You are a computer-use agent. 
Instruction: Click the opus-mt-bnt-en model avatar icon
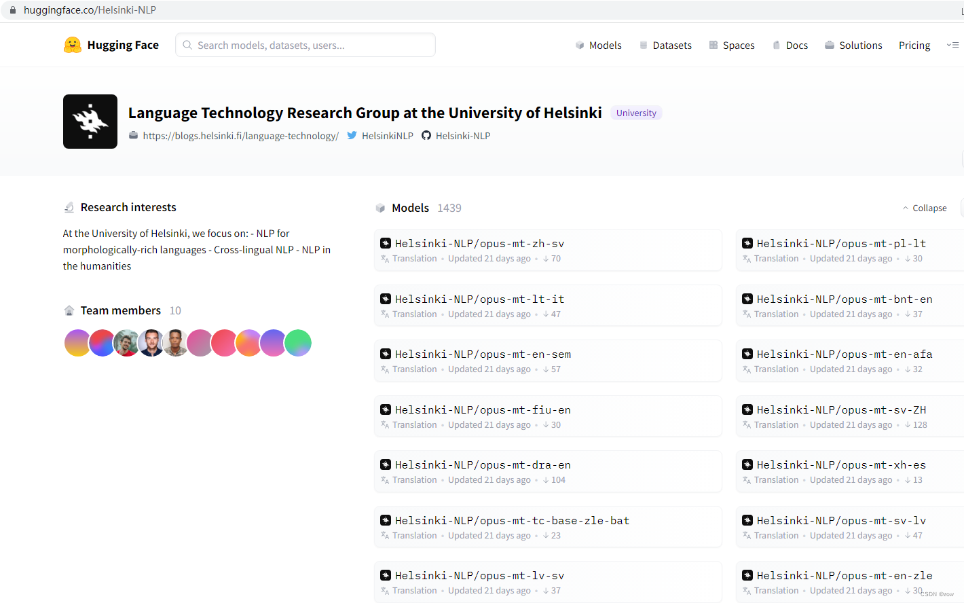tap(747, 299)
